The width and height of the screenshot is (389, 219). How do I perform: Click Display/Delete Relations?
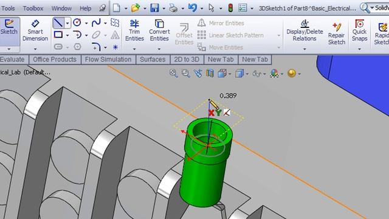tap(305, 30)
